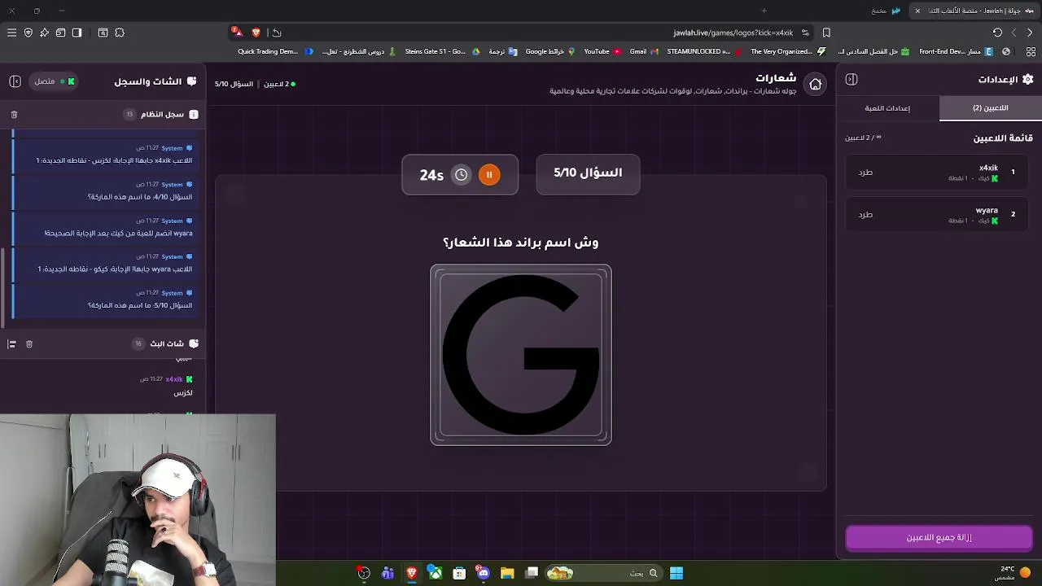Open the Brave VPN shield icon
1042x586 pixels.
click(x=28, y=33)
